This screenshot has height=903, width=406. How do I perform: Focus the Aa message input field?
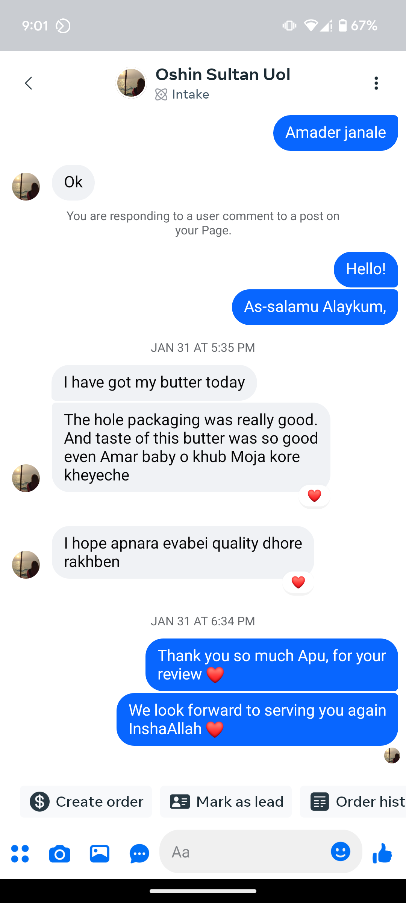(x=244, y=852)
